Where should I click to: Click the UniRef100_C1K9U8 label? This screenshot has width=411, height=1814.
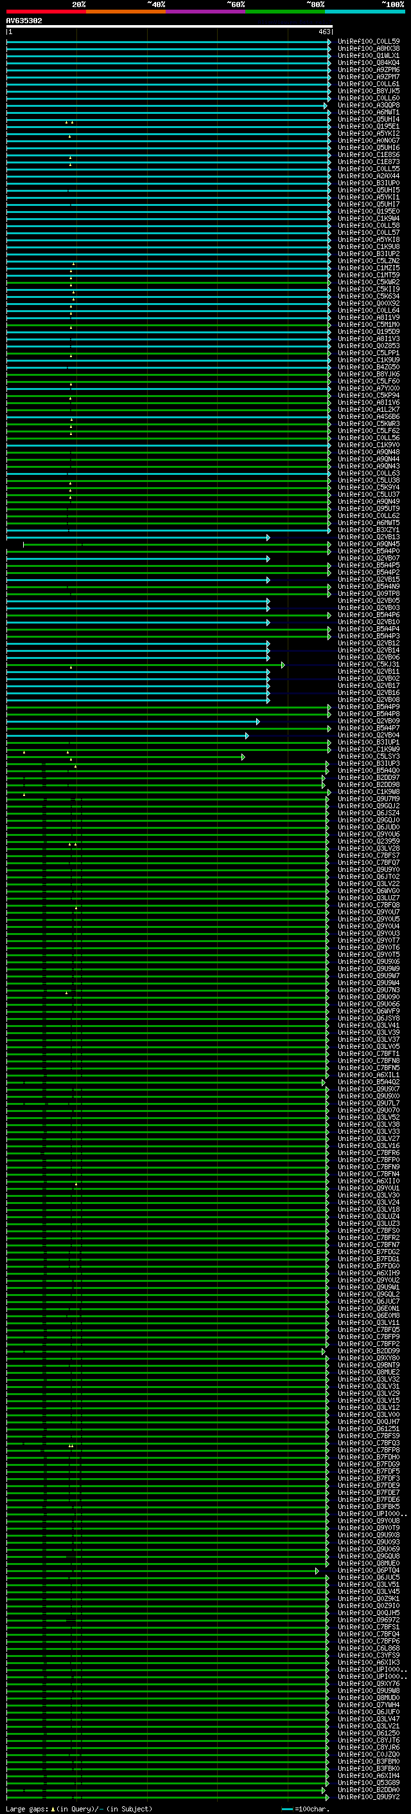pos(368,246)
